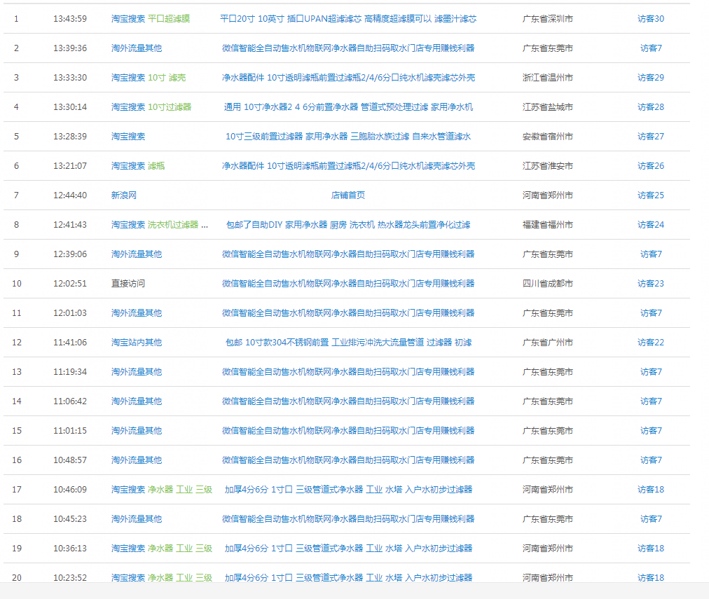The image size is (709, 599).
Task: Open source 淘宝搜索 滤瓶
Action: [138, 165]
